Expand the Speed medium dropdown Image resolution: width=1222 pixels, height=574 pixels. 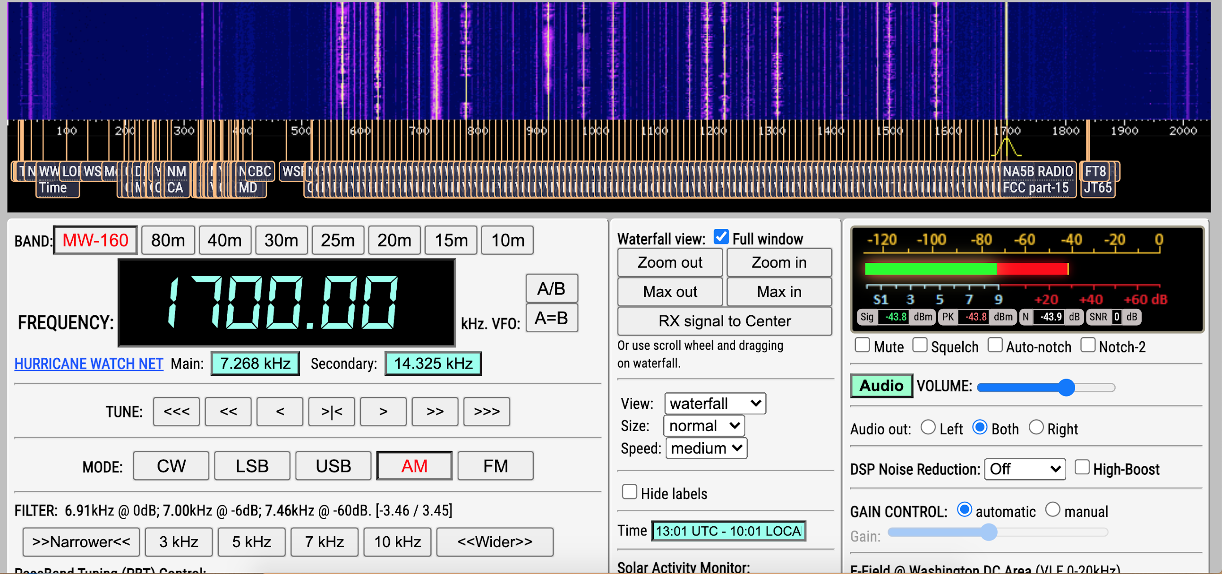point(706,448)
